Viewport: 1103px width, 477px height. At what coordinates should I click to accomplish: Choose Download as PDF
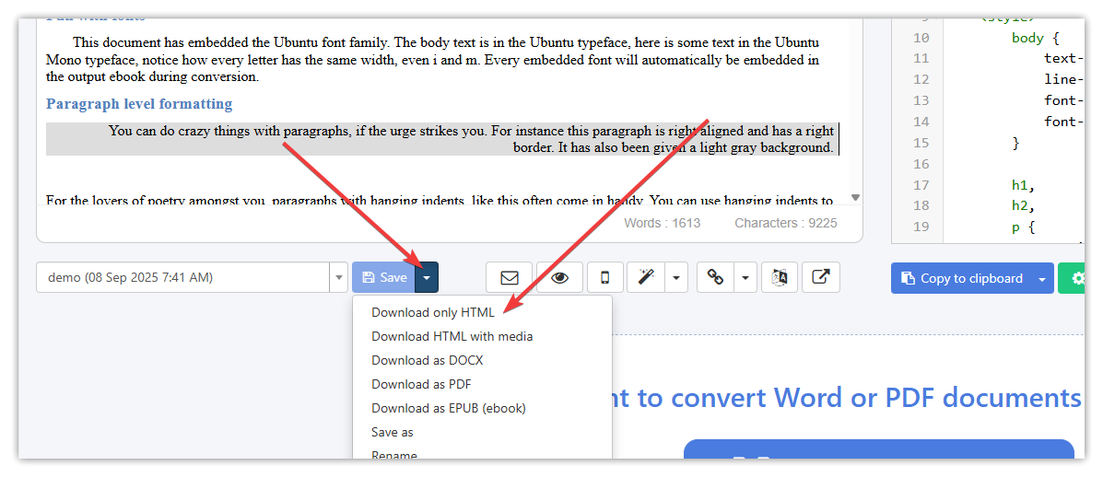point(421,384)
